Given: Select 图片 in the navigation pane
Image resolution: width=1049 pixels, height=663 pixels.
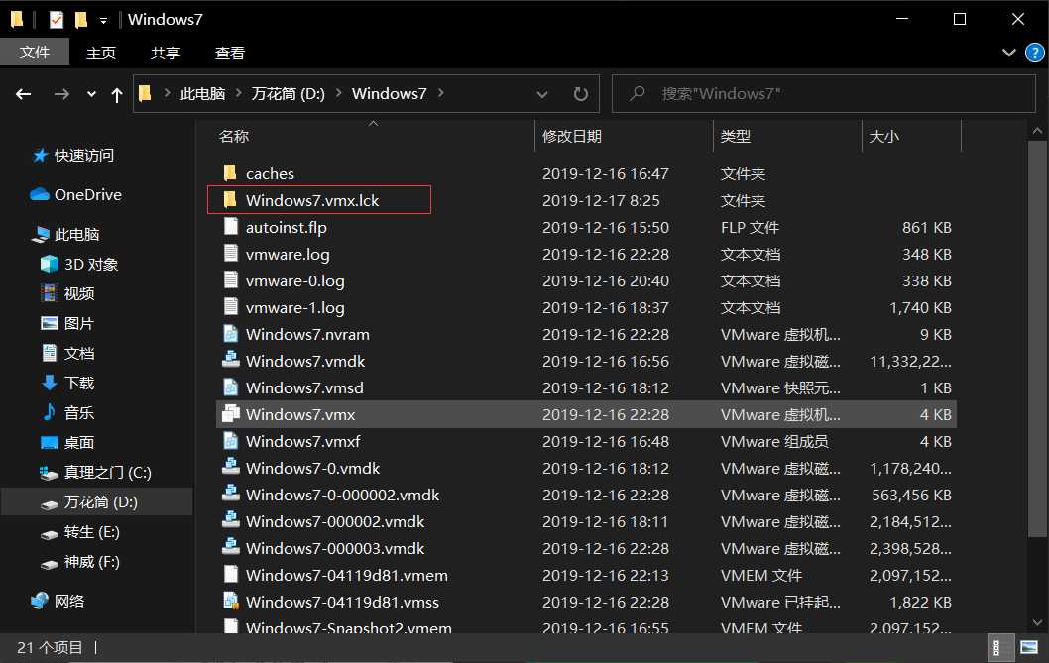Looking at the screenshot, I should (79, 323).
